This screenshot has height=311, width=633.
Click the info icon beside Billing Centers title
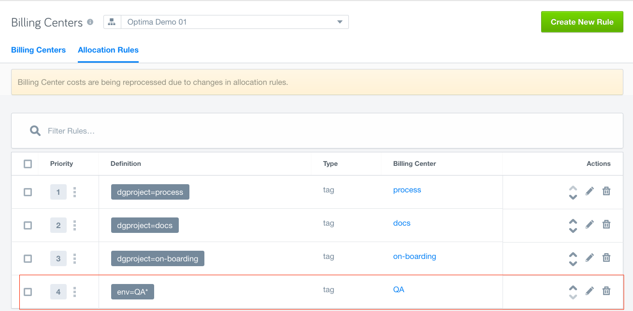pos(90,22)
